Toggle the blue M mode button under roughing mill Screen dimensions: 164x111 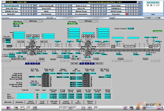38,64
